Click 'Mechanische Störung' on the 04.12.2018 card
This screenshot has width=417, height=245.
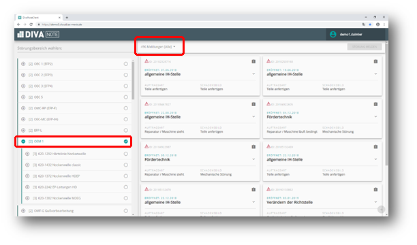(x=338, y=132)
